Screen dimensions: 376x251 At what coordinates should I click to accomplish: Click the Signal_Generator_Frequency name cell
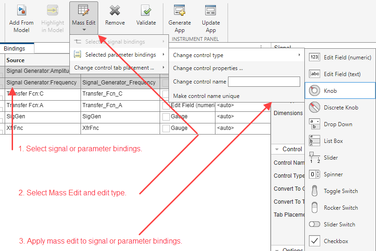click(120, 83)
